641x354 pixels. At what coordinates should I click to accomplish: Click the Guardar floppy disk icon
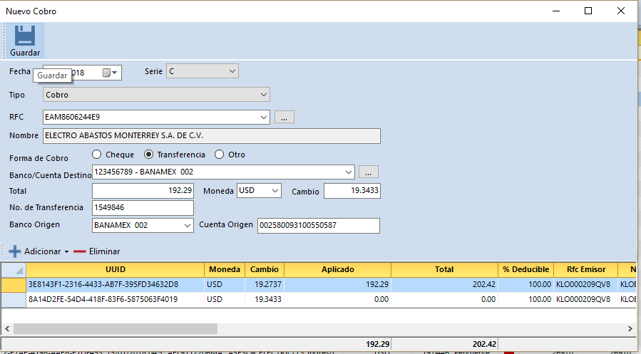25,36
